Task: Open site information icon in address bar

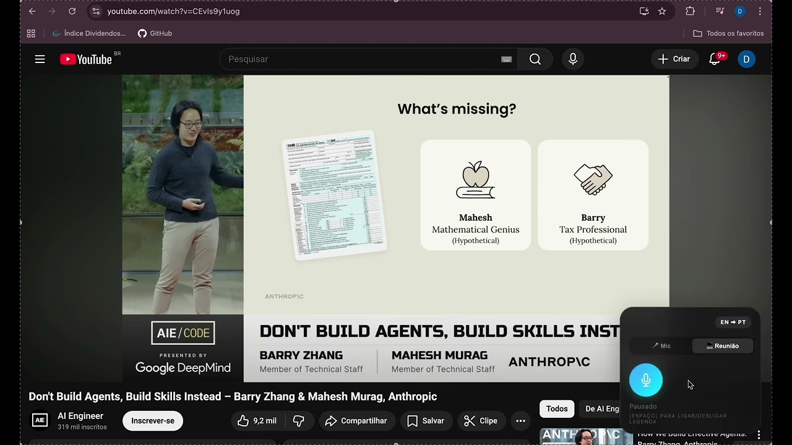Action: (x=95, y=11)
